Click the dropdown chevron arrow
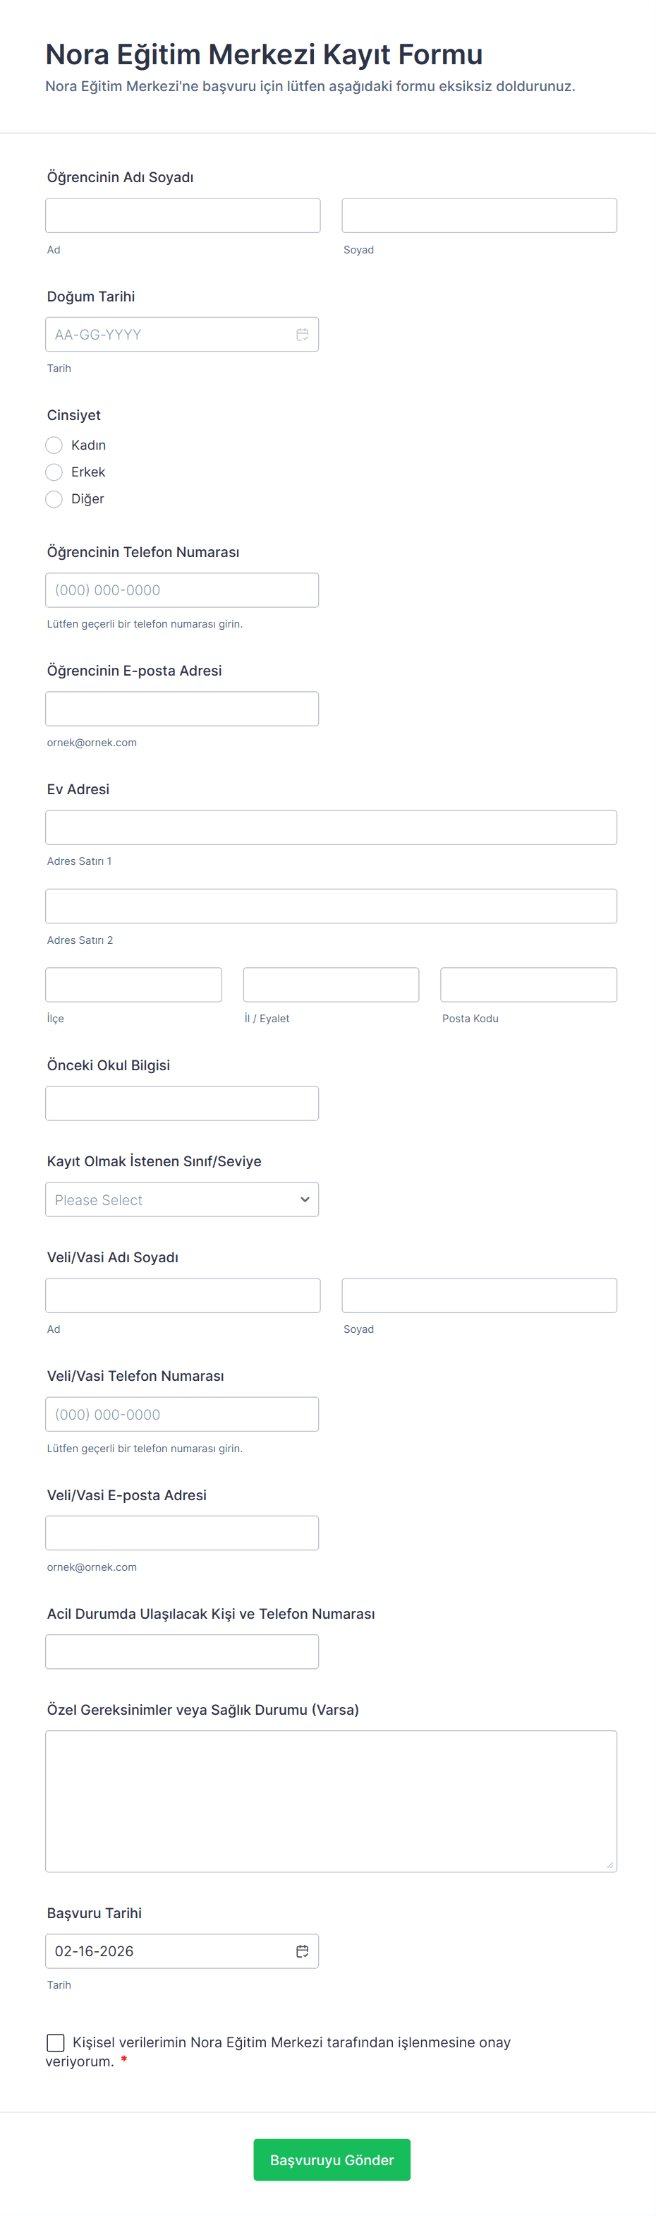 304,1199
